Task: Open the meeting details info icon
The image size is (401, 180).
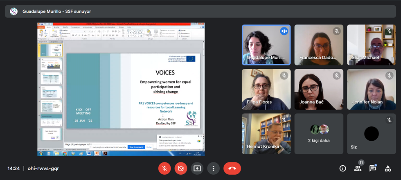Action: [342, 168]
